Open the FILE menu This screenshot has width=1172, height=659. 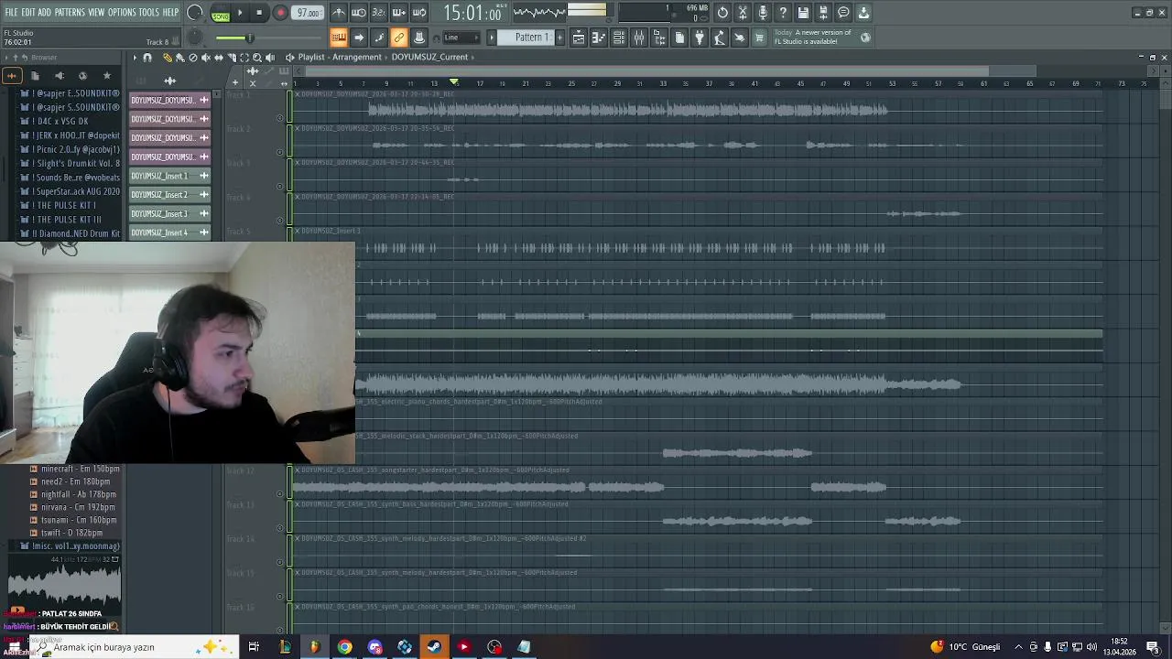click(11, 13)
